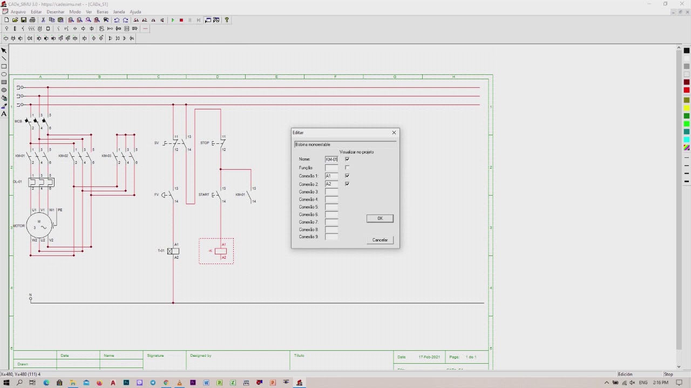Viewport: 691px width, 388px height.
Task: Pick the bright red color swatch
Action: 687,90
